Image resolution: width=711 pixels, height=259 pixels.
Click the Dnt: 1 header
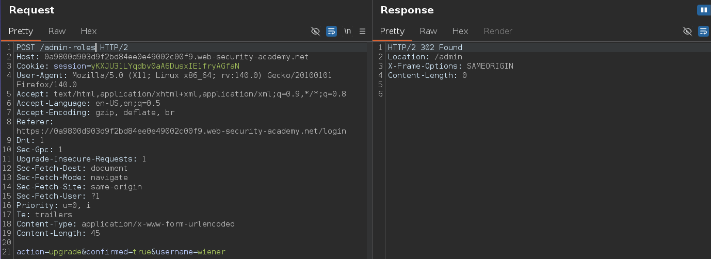(30, 140)
